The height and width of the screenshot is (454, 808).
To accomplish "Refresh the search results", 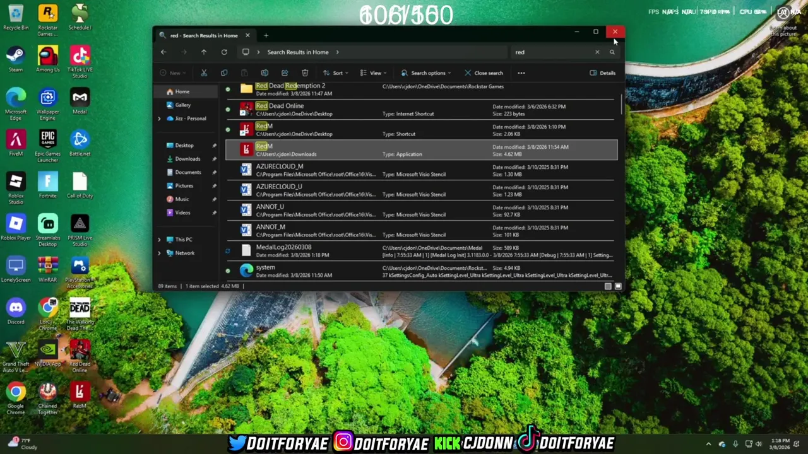I will pyautogui.click(x=224, y=52).
